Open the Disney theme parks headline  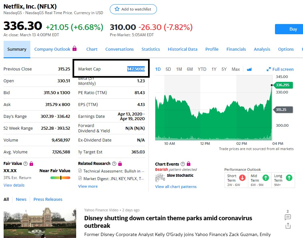tap(168, 222)
